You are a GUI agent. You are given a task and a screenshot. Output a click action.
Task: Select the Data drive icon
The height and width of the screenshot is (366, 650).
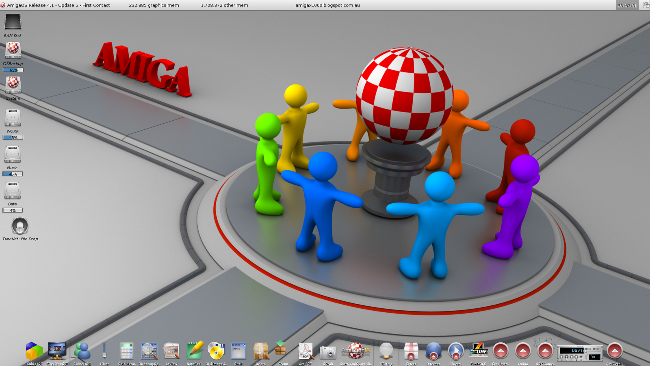(13, 191)
